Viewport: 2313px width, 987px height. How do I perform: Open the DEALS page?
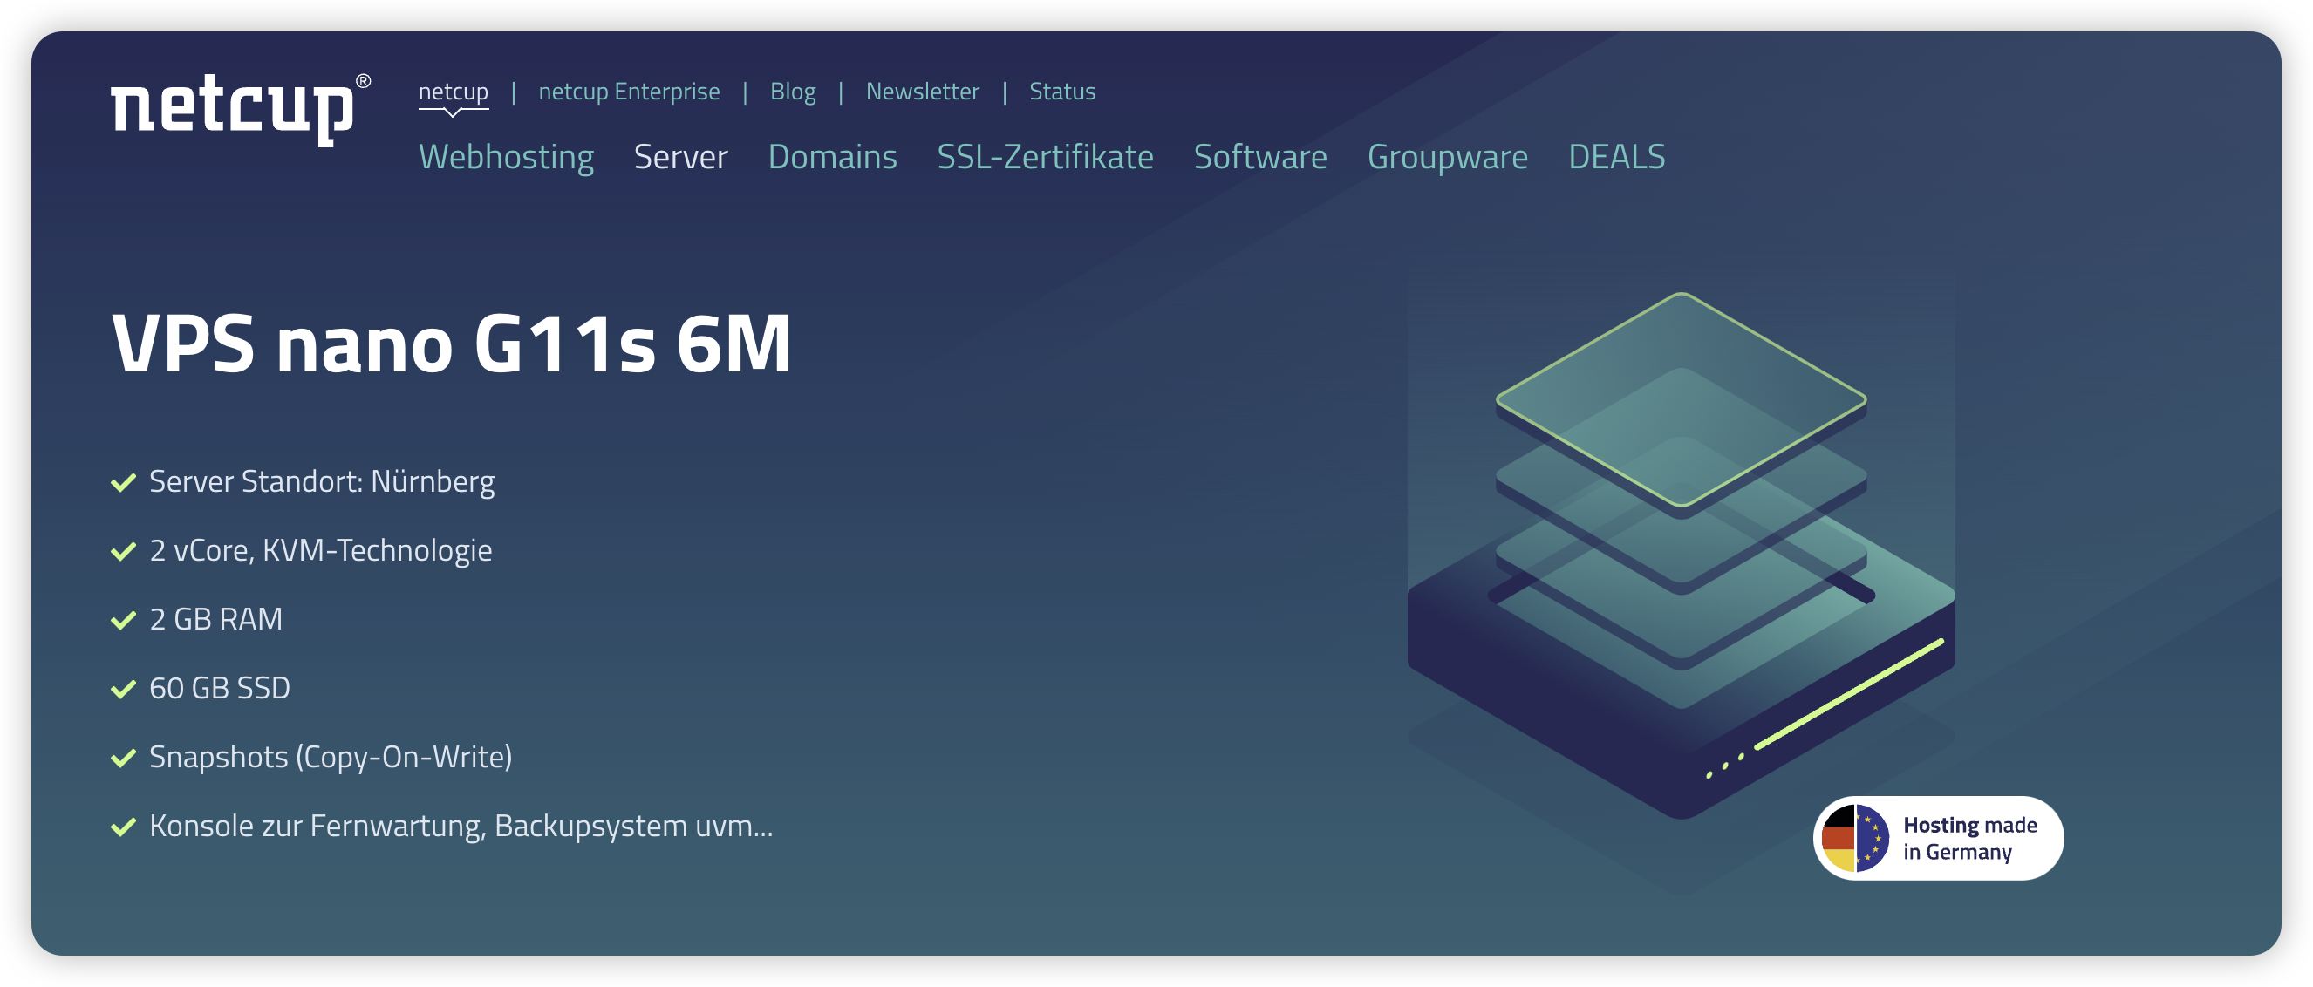1615,157
